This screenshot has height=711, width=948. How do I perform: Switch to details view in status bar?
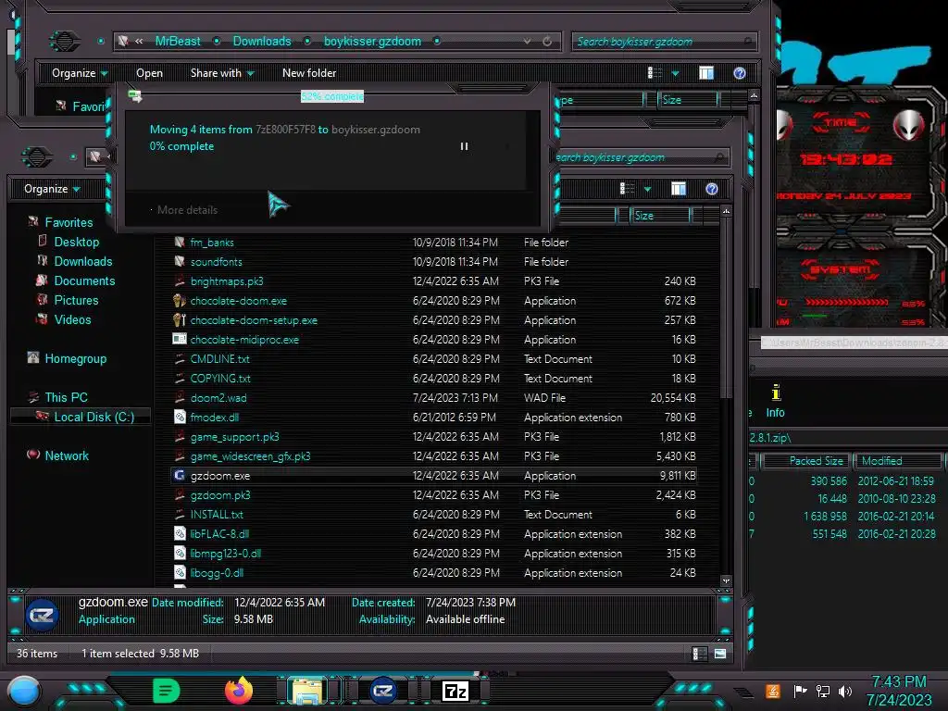[x=700, y=654]
